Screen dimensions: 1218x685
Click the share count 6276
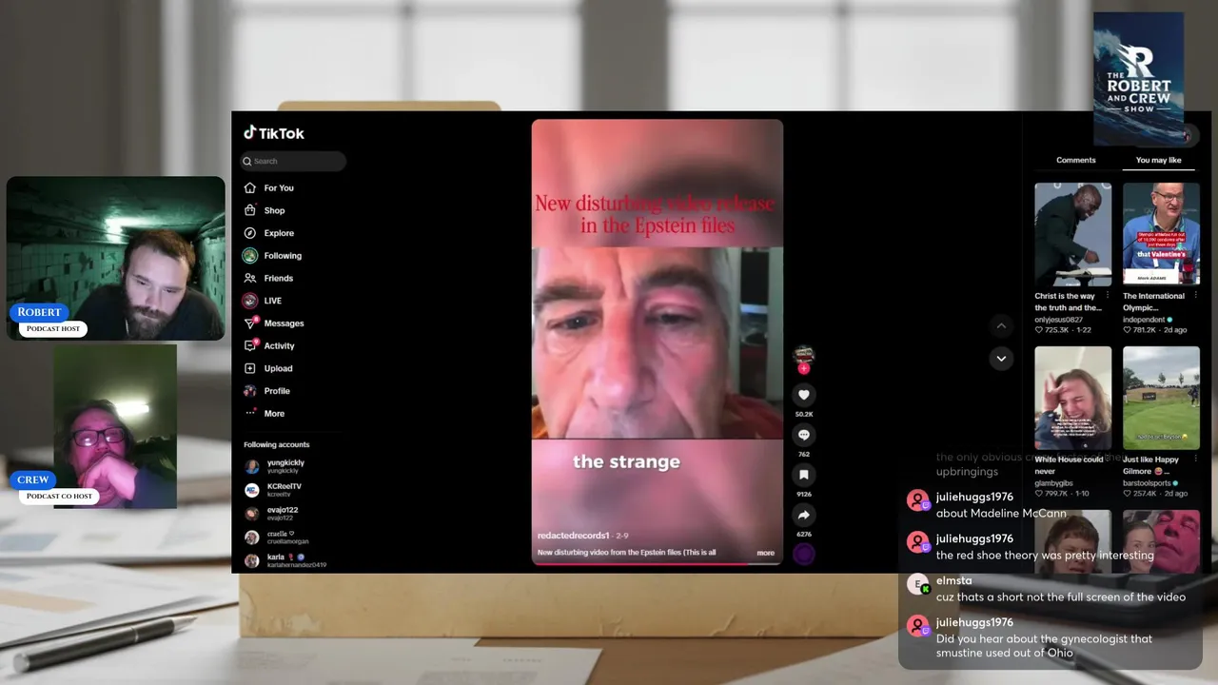point(804,534)
